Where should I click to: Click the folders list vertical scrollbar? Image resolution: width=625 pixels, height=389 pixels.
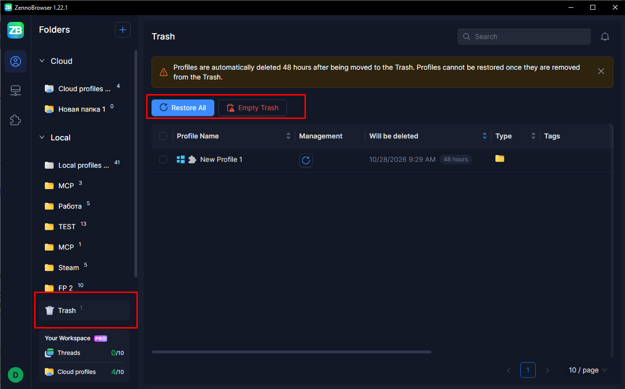[136, 163]
